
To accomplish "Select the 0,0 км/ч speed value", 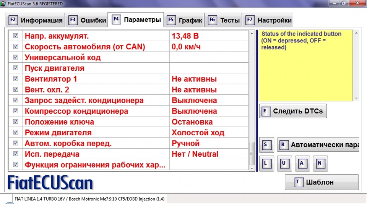I will (186, 47).
